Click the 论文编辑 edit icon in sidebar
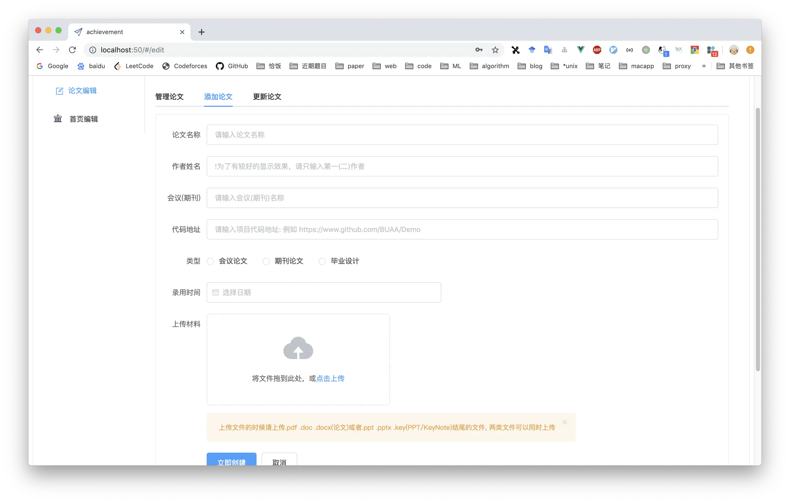This screenshot has height=503, width=790. click(59, 91)
